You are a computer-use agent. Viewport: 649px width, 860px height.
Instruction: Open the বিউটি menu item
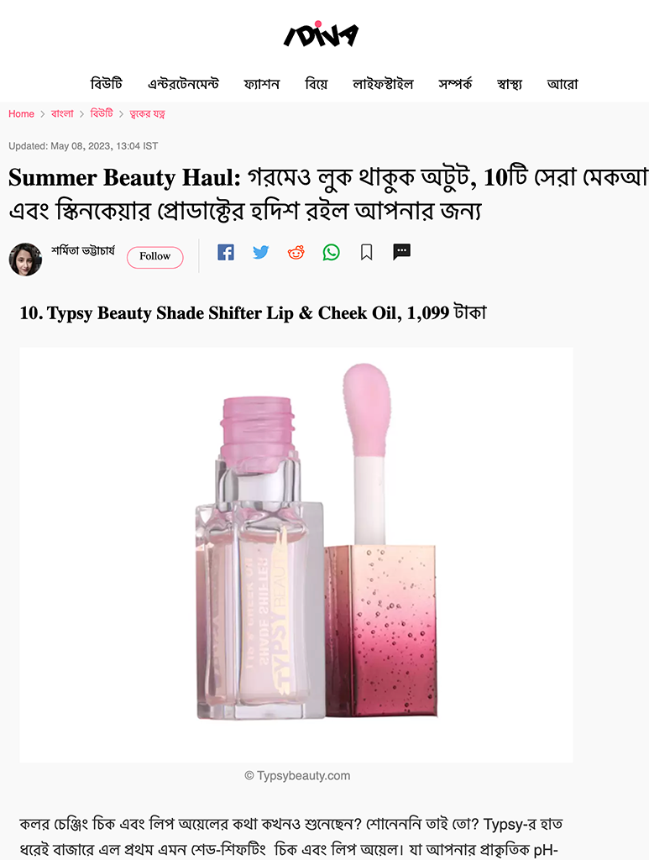point(107,84)
